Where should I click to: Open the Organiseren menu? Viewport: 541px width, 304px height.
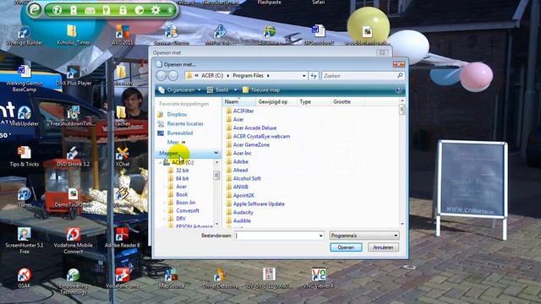[180, 90]
